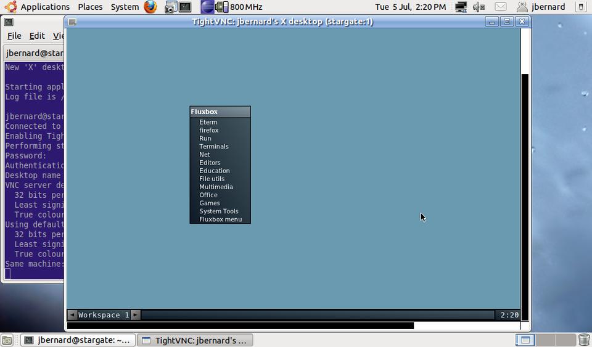Switch to previous workspace with left arrow

(72, 314)
